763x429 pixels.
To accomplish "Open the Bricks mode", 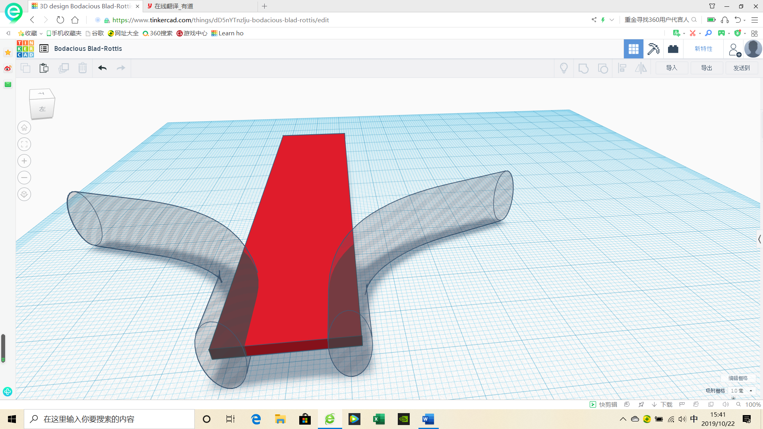I will click(673, 49).
